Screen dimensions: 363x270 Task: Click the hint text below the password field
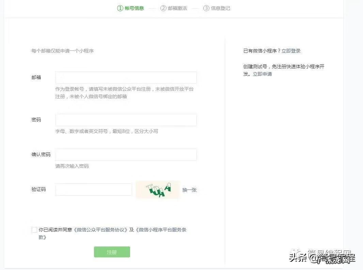(x=107, y=131)
